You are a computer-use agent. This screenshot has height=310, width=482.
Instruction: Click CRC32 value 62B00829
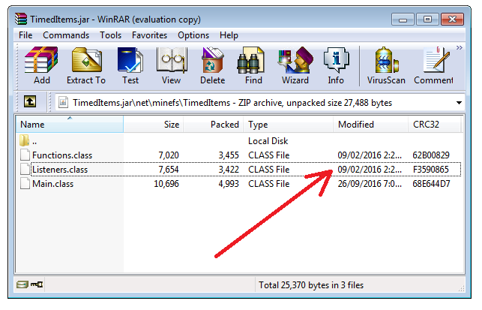click(x=431, y=155)
